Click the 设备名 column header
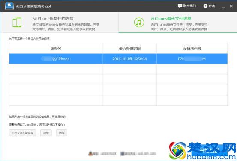The height and width of the screenshot is (161, 237). click(56, 48)
